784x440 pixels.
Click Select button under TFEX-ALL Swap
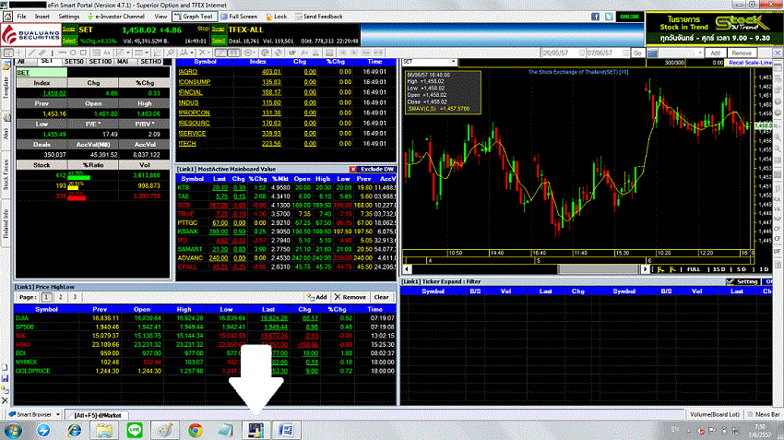point(218,41)
